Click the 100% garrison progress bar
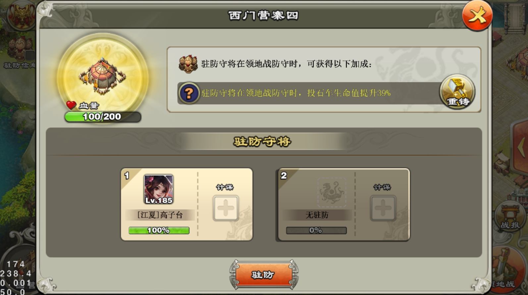528x295 pixels. coord(159,230)
